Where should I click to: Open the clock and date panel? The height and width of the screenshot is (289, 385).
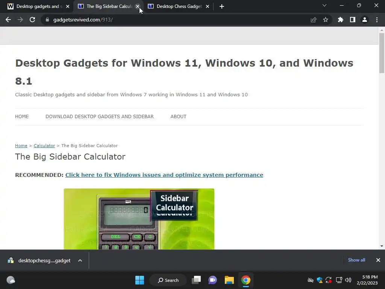367,280
